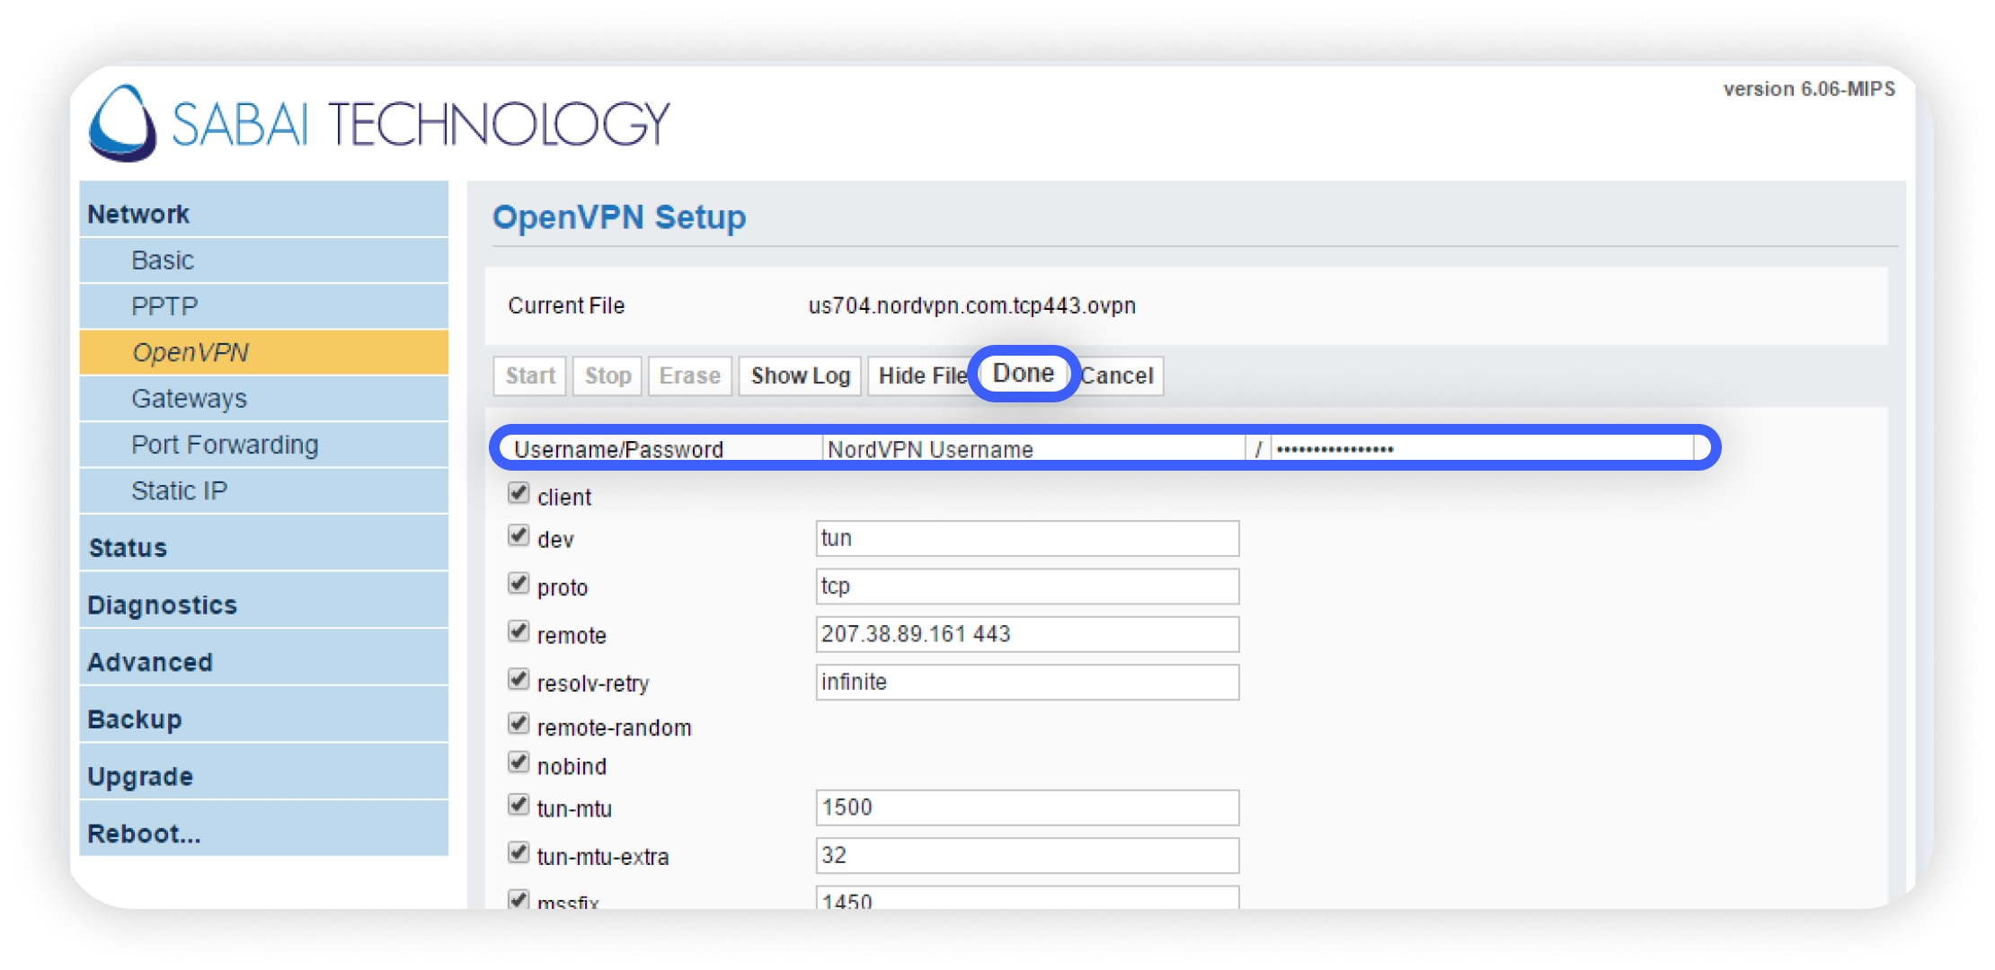Click the Show Log button
The width and height of the screenshot is (1995, 970).
pos(800,376)
